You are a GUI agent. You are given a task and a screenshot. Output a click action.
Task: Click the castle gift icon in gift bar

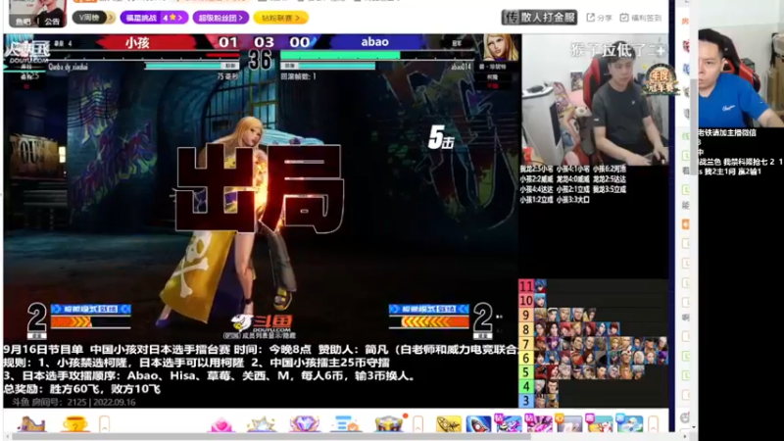[x=31, y=424]
